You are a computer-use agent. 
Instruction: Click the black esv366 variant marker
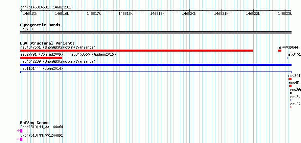(291, 93)
